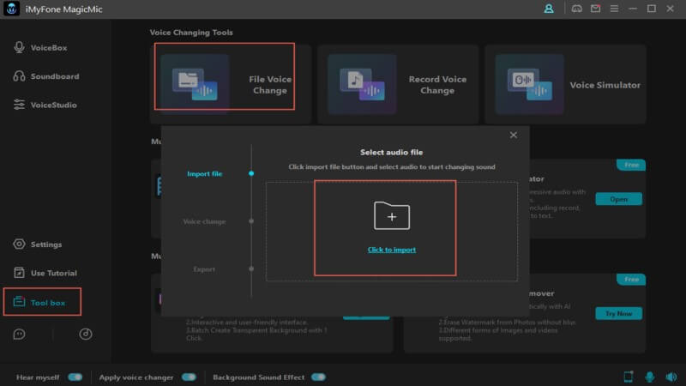Click the Record Voice Change music file icon
Viewport: 686px width, 386px height.
click(362, 84)
